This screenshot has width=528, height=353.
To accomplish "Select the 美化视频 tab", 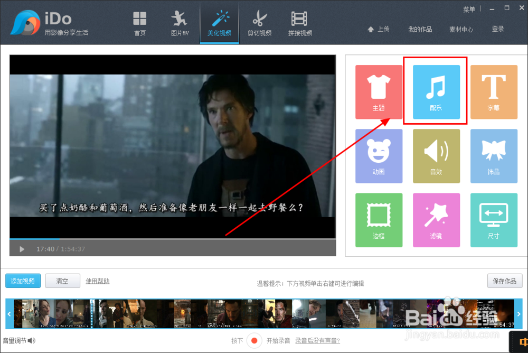I will pyautogui.click(x=219, y=23).
